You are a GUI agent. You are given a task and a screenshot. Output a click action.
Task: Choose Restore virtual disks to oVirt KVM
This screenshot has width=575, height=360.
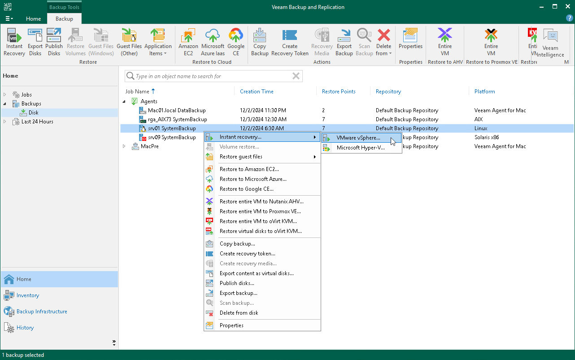(x=262, y=231)
